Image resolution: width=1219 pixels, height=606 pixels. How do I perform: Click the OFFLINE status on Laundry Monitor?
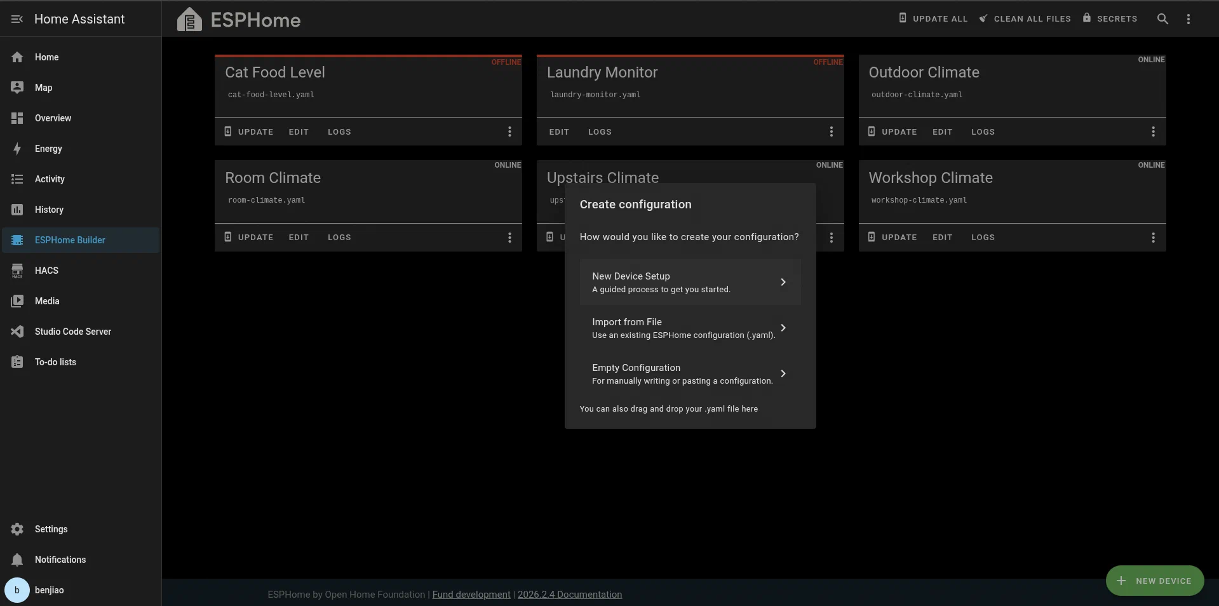coord(828,62)
